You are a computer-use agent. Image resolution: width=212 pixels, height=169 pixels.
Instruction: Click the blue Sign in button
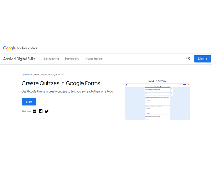point(203,59)
